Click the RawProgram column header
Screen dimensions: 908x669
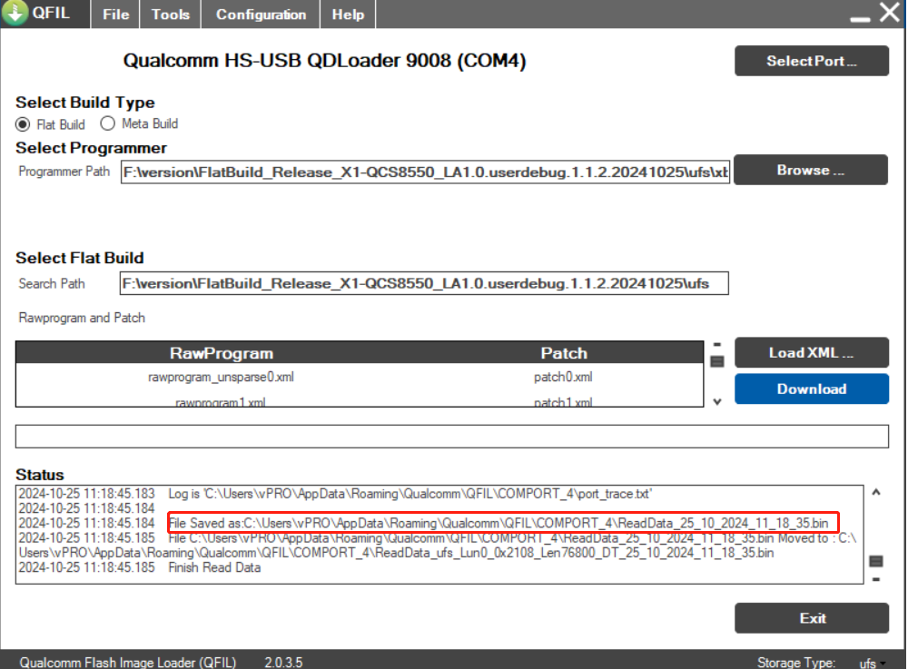pyautogui.click(x=222, y=353)
